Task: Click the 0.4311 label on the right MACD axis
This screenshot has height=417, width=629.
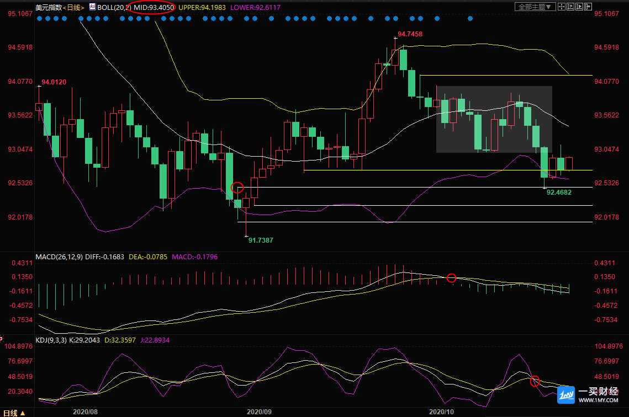Action: click(x=605, y=263)
